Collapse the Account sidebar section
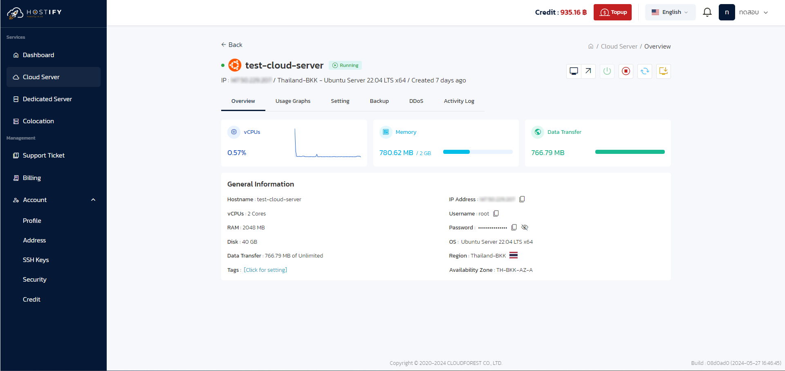 pos(54,200)
